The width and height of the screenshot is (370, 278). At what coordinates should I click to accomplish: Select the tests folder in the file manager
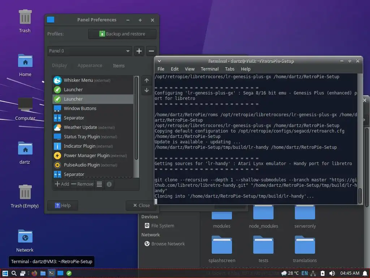(263, 249)
